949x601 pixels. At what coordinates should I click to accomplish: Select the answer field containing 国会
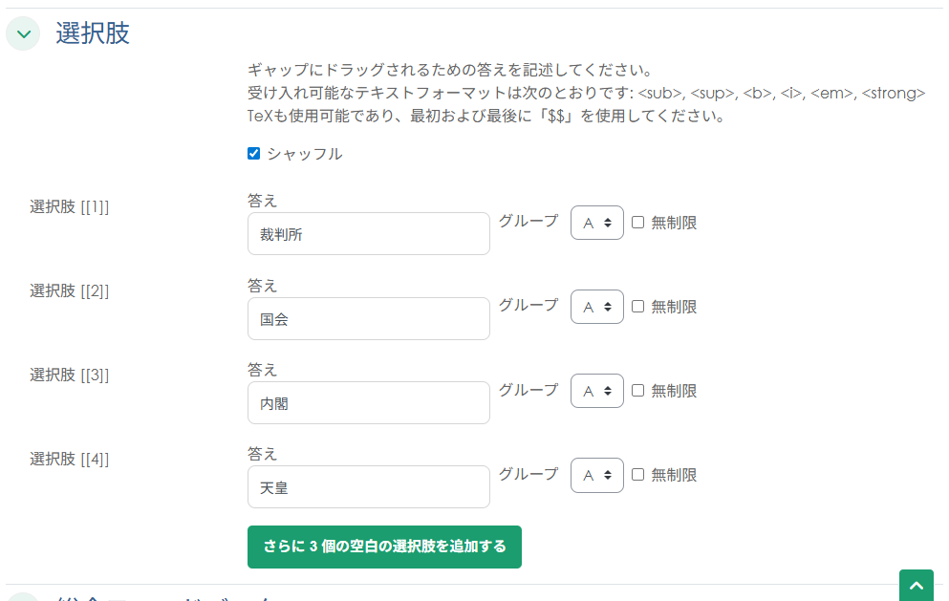coord(368,318)
